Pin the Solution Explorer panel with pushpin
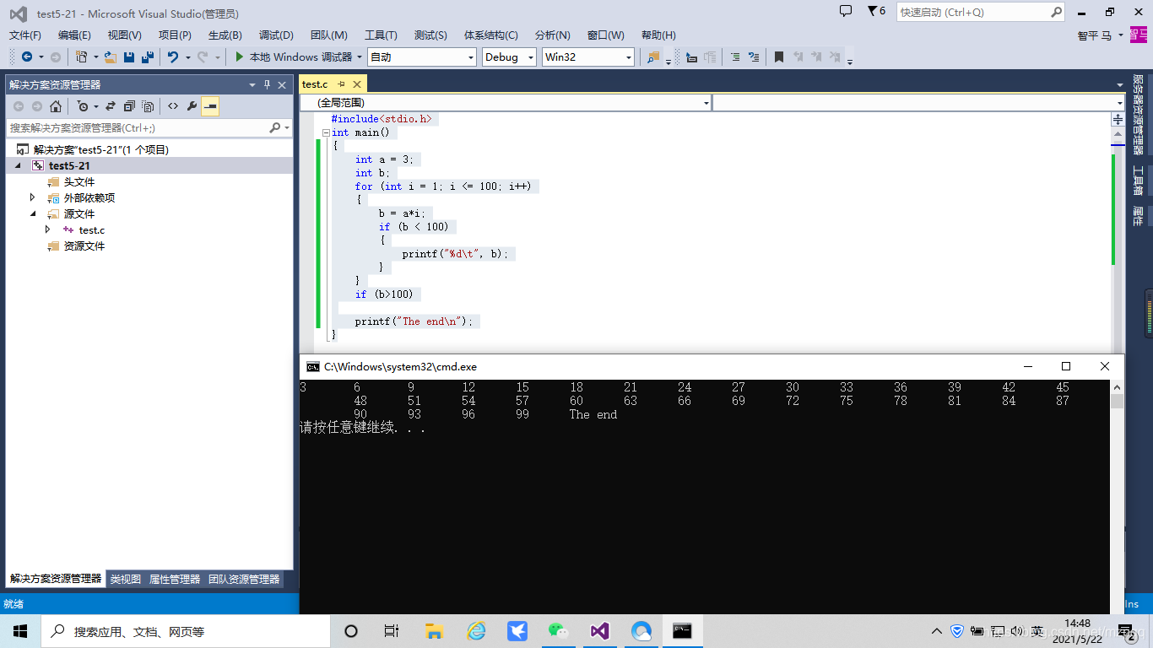The width and height of the screenshot is (1153, 648). click(x=267, y=84)
